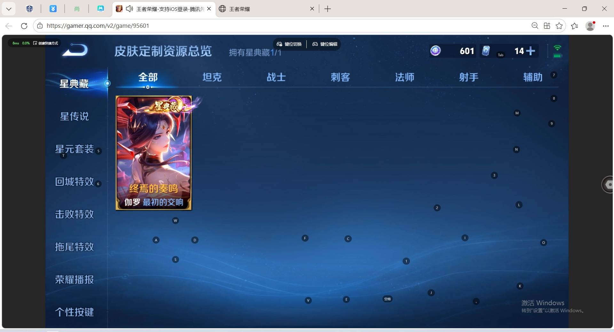Open the 荣耀播报 sidebar category
614x332 pixels.
74,280
